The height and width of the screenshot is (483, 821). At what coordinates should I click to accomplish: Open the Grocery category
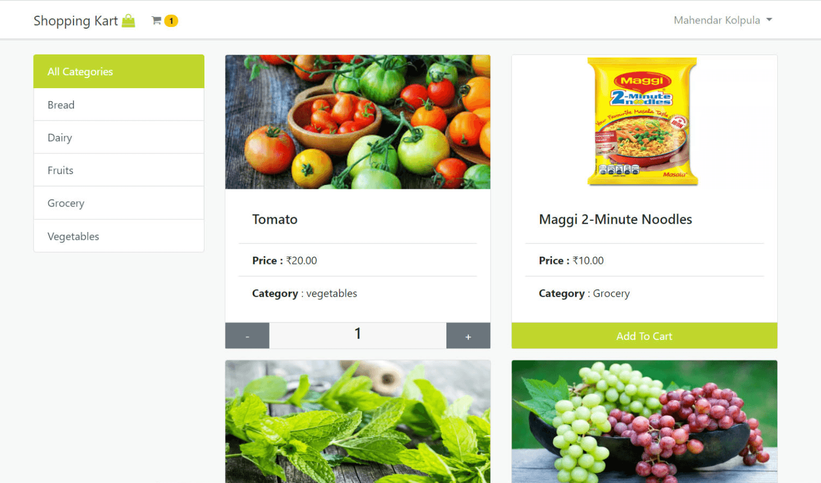click(x=119, y=203)
